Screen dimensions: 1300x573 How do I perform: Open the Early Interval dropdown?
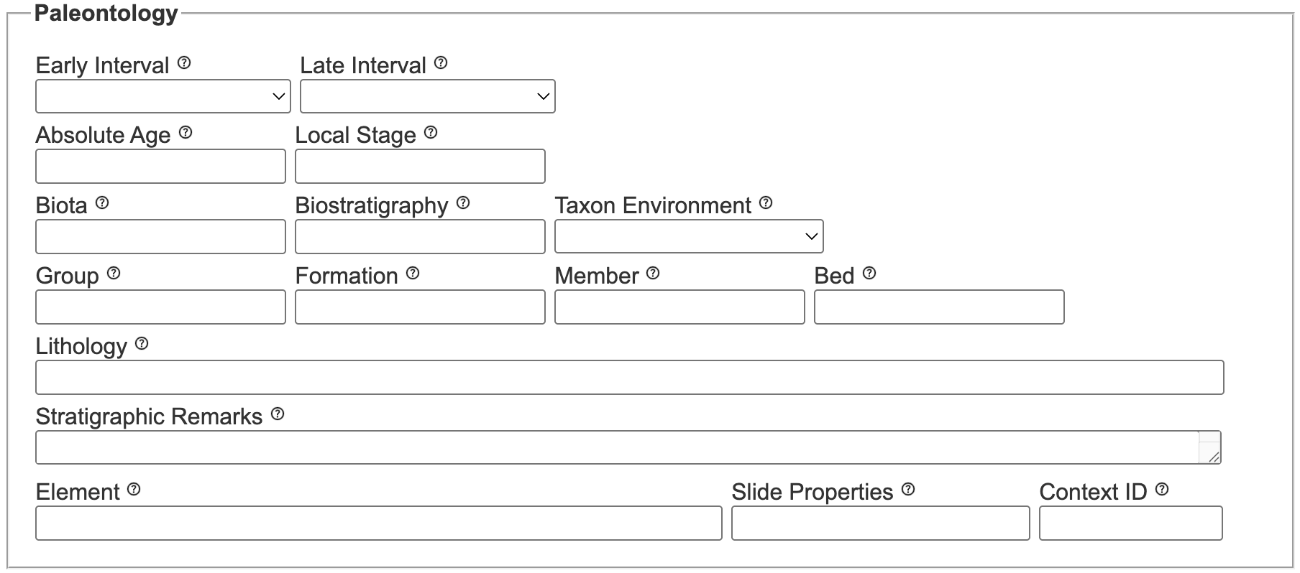click(x=162, y=95)
